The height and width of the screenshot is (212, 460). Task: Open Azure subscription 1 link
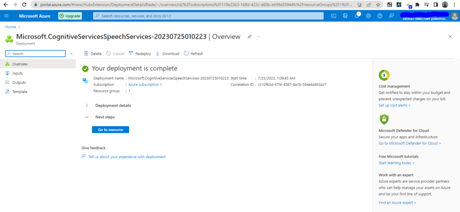click(145, 84)
